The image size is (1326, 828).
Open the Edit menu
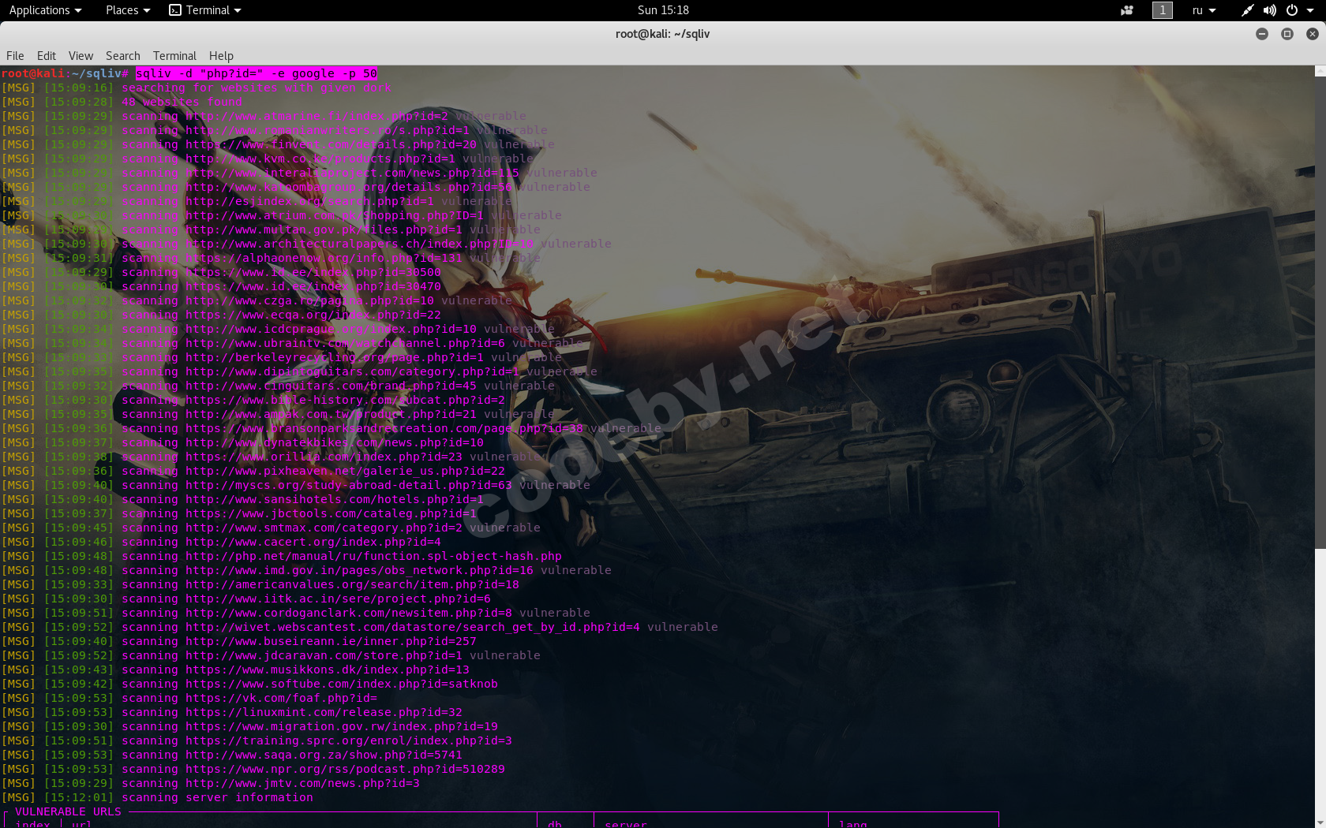[47, 56]
